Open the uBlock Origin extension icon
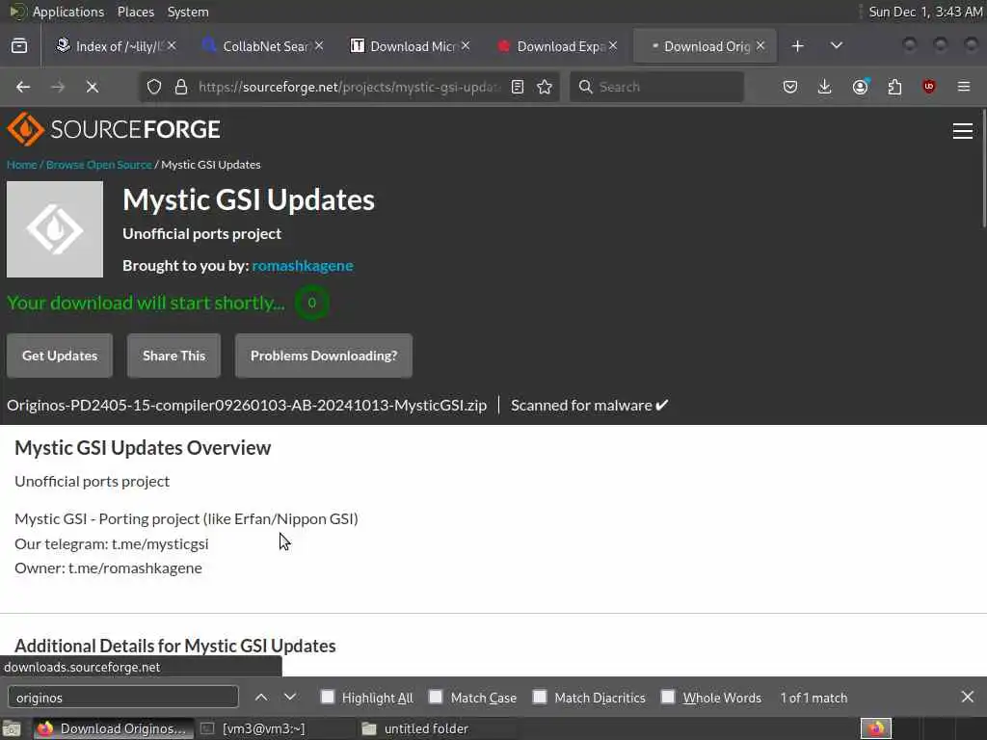The image size is (987, 740). (929, 87)
